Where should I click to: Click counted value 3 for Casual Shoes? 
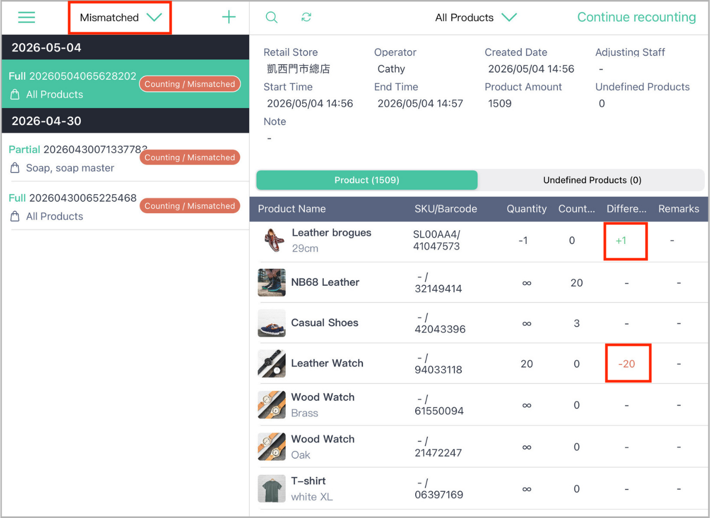[576, 323]
